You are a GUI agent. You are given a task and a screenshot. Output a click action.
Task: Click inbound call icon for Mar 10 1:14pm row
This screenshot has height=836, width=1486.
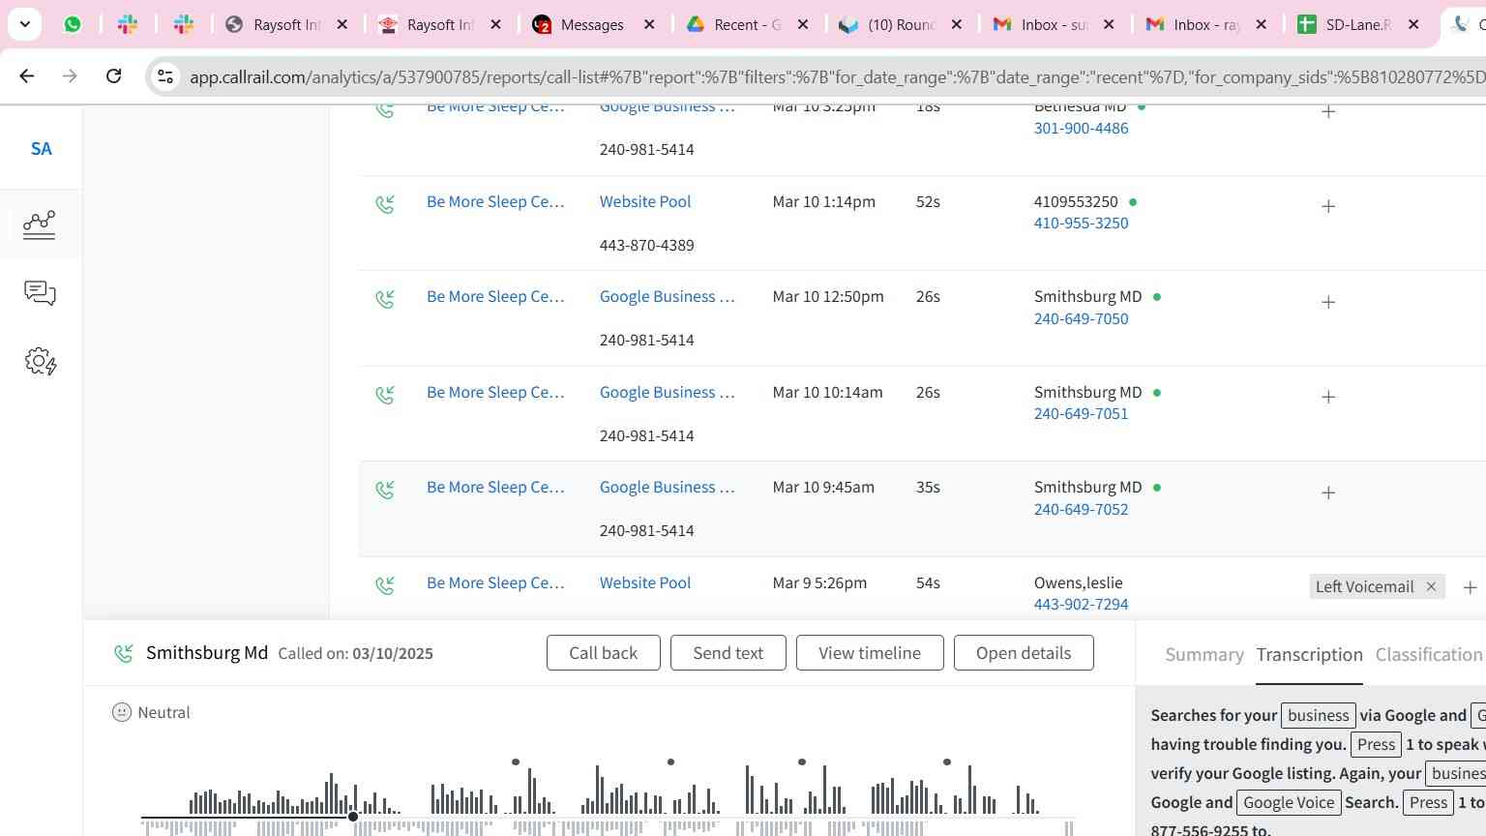(385, 204)
